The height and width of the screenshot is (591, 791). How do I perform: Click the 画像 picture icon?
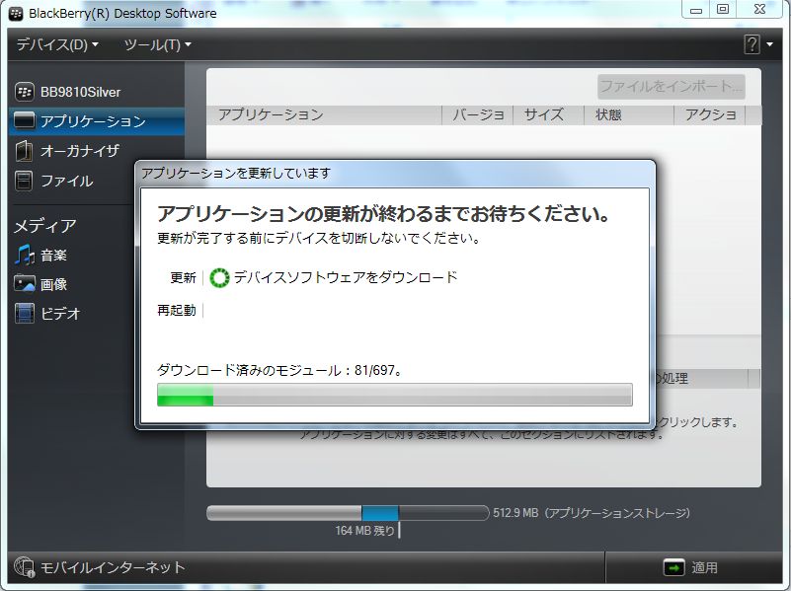point(25,283)
